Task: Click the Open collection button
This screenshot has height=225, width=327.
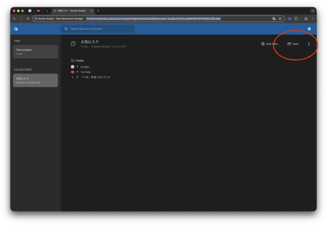Action: [293, 44]
